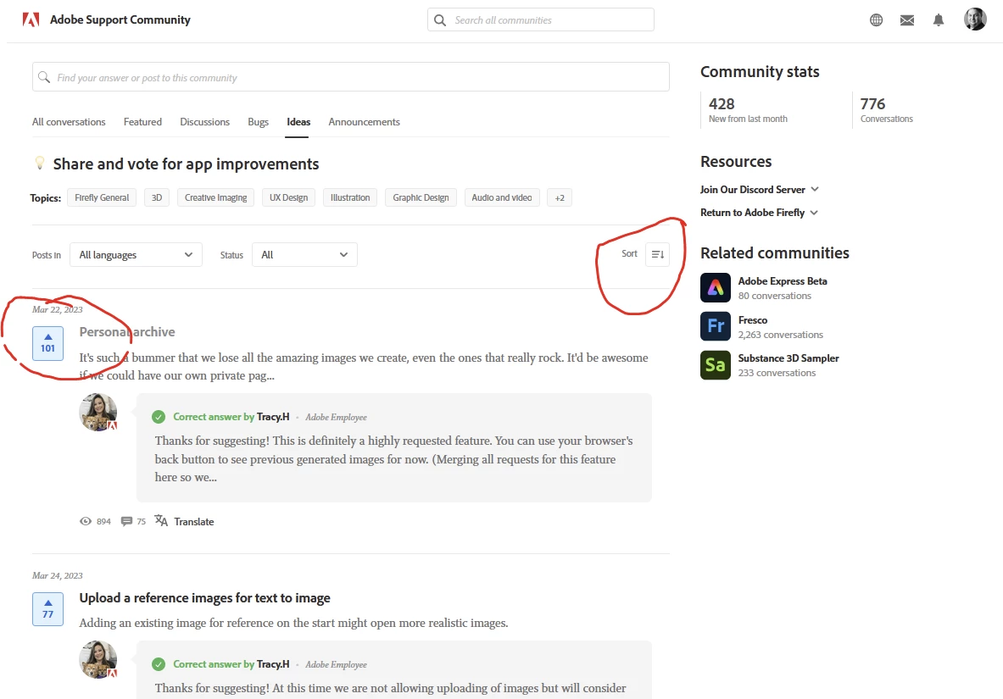Open Fresco community link

click(x=753, y=319)
